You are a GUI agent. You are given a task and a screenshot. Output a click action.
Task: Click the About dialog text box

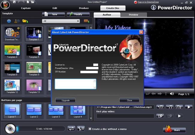tap(75, 84)
